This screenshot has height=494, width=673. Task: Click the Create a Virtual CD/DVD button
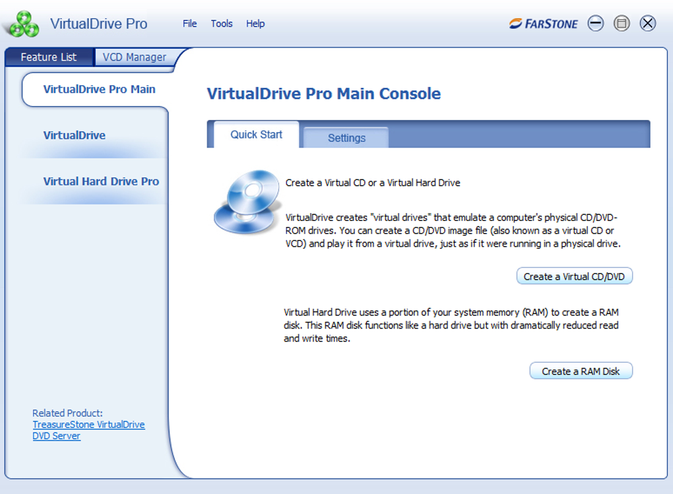pos(574,276)
